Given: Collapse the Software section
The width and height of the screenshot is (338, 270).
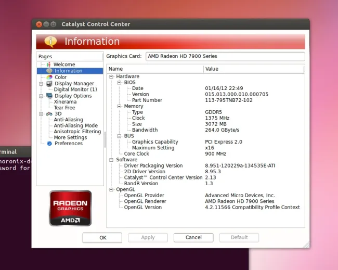Looking at the screenshot, I should (x=111, y=160).
